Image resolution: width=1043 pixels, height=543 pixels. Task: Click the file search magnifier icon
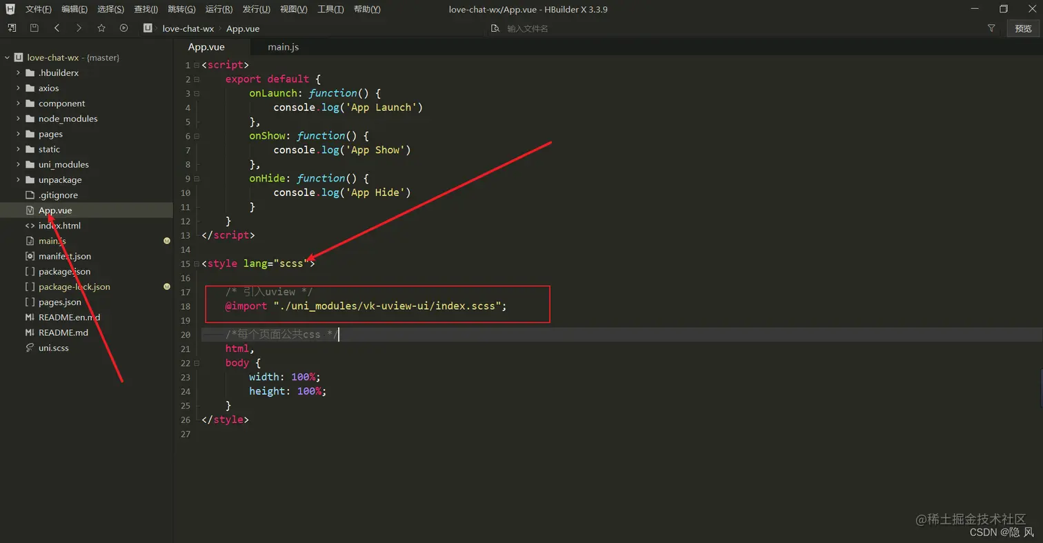[x=495, y=28]
